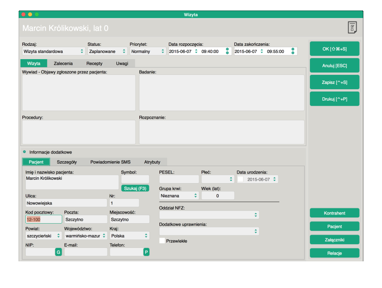Screen dimensions: 382x288
Task: Switch to the Recepty tab
Action: click(94, 63)
